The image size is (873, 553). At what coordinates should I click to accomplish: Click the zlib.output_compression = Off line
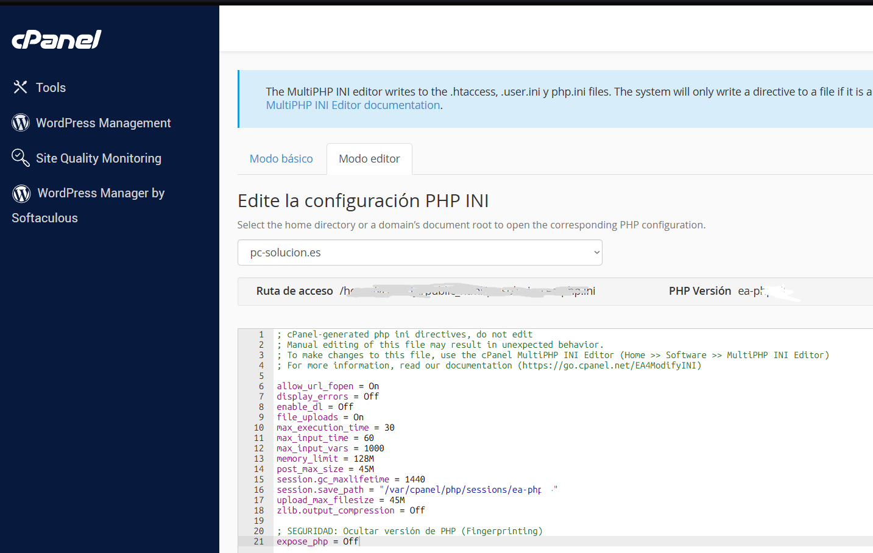click(x=351, y=510)
